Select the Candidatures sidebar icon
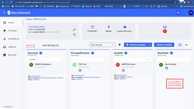The image size is (194, 109). tap(5, 39)
